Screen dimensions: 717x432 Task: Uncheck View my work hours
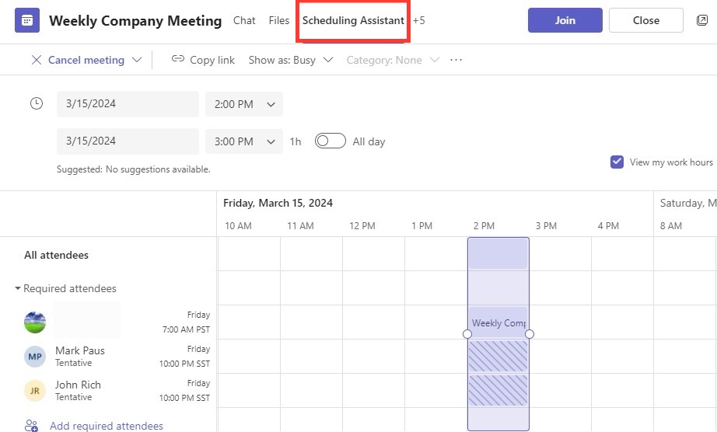click(x=617, y=162)
